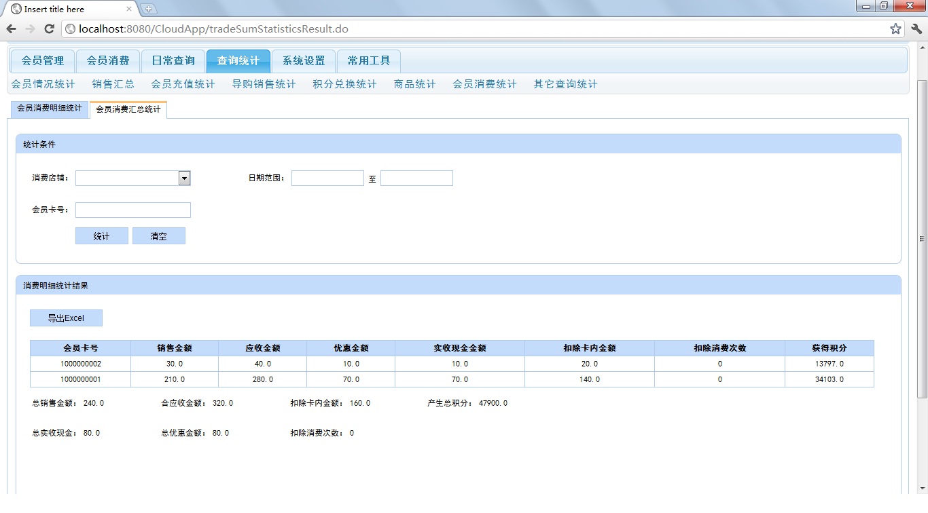This screenshot has height=513, width=928.
Task: Go to 会员充值统计 link
Action: 183,84
